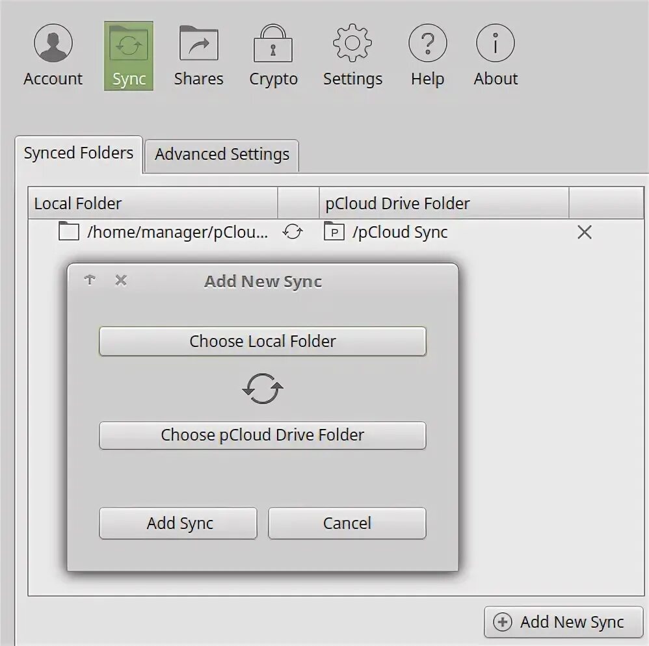Click the keep-on-top arrow in Add New Sync dialog

[90, 280]
